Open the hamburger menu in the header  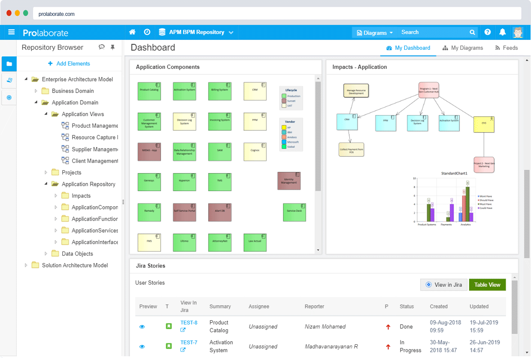[x=11, y=32]
